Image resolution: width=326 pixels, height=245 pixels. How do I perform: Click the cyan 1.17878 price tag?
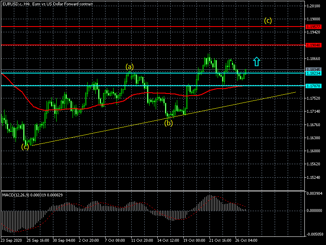tap(315, 86)
